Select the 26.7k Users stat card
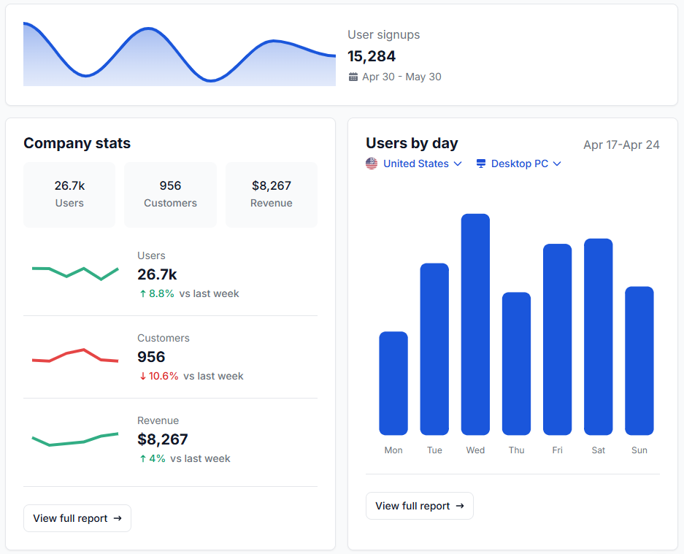Image resolution: width=684 pixels, height=554 pixels. coord(69,194)
